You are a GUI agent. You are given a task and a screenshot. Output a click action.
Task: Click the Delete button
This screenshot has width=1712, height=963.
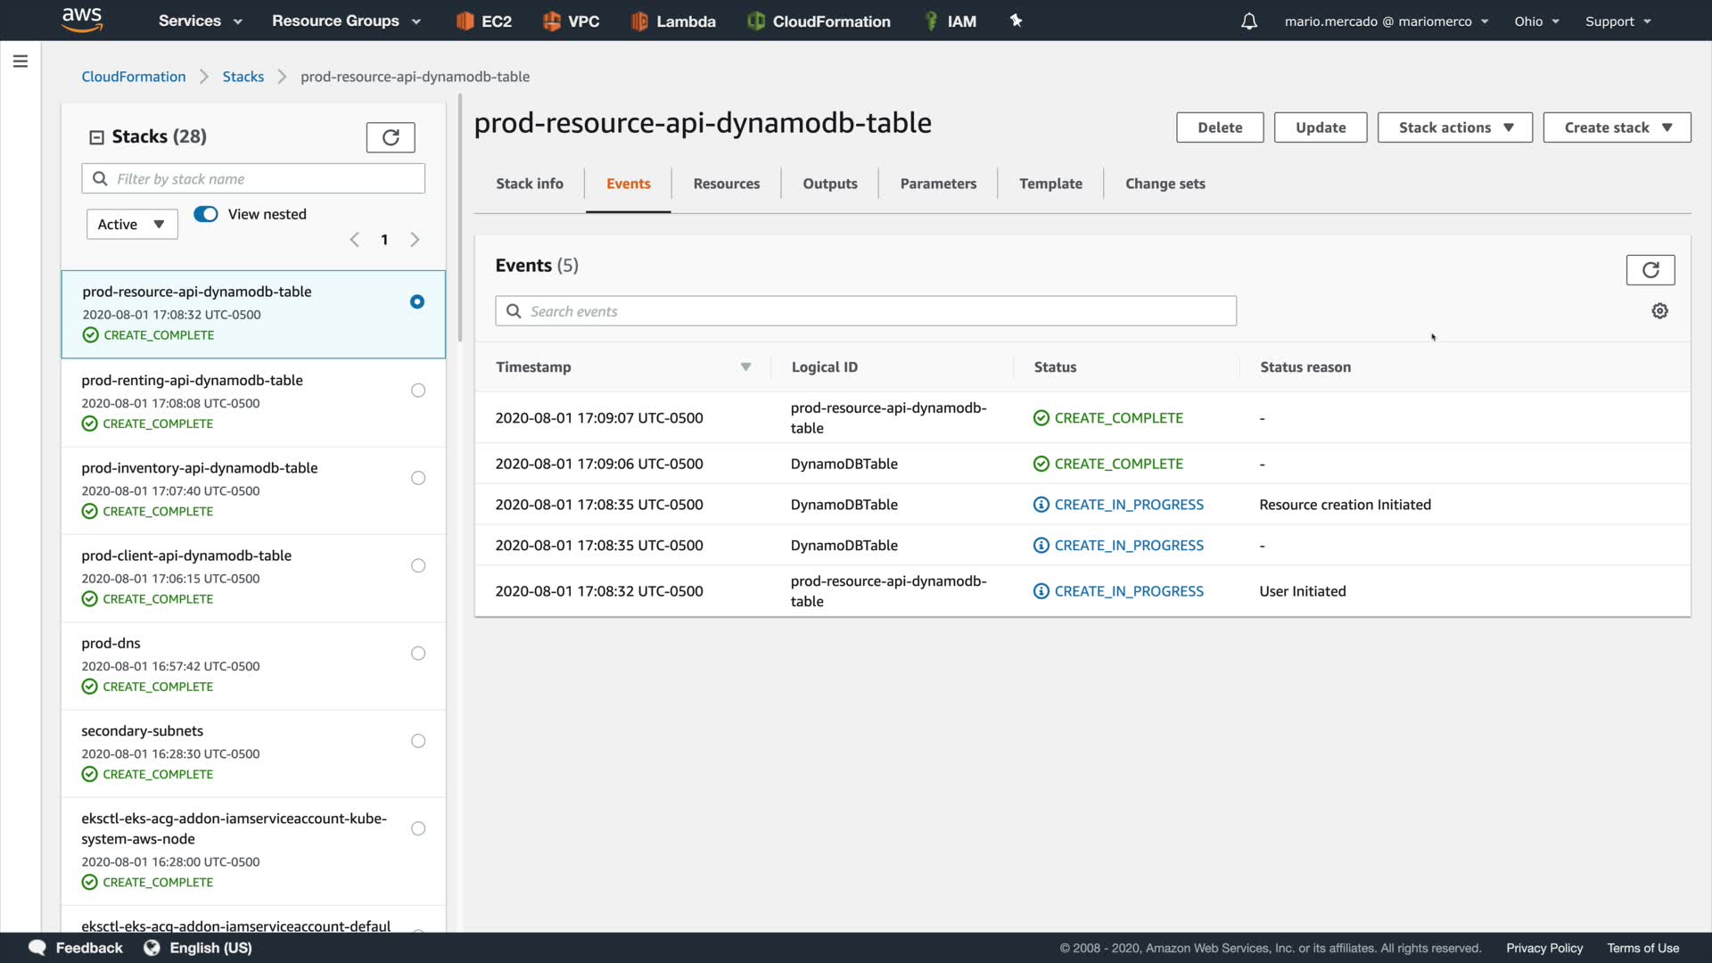[1219, 128]
